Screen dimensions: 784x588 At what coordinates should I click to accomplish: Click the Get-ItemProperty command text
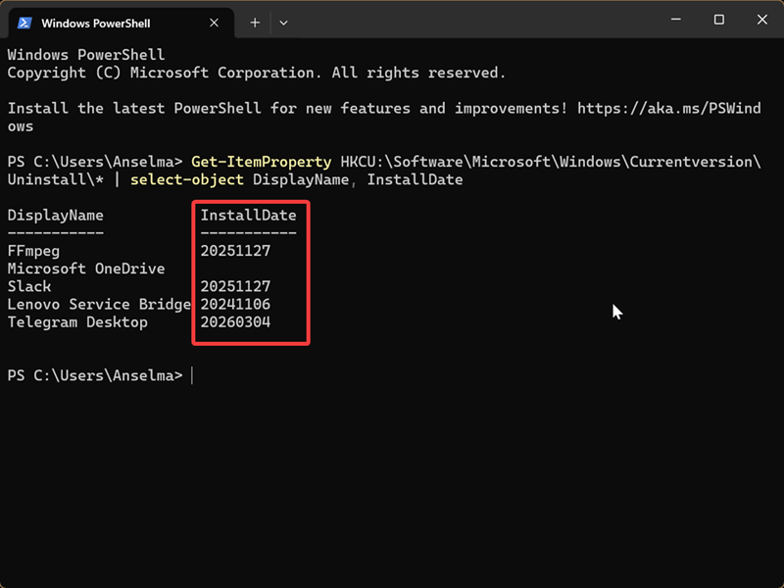click(261, 162)
